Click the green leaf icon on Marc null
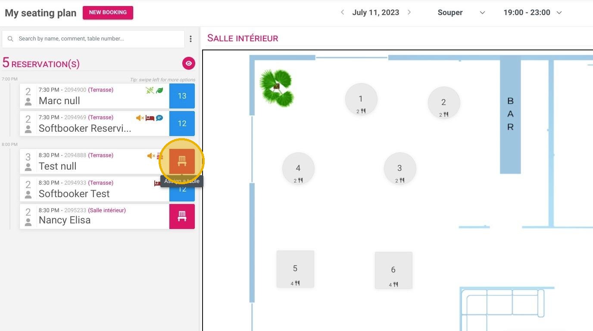 click(x=159, y=90)
